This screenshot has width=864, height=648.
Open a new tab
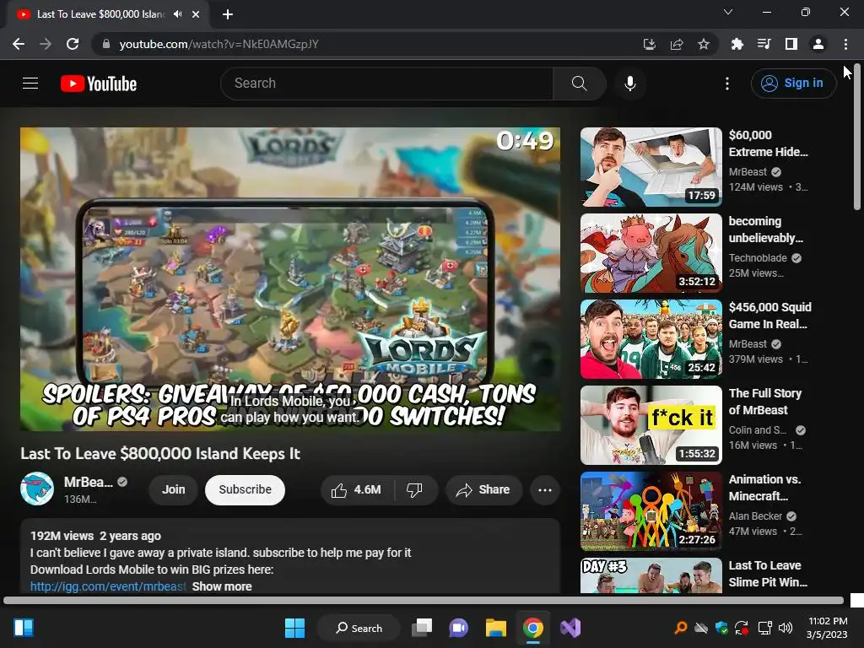coord(228,14)
